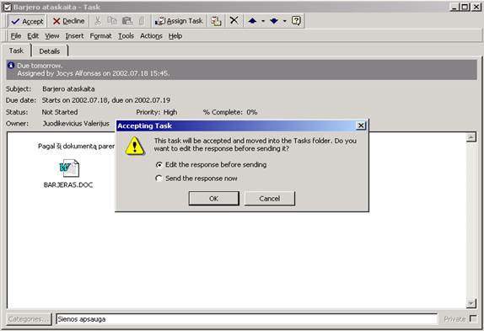Expand the Next Item dropdown arrow
Screen dimensions: 484x331
coord(285,21)
